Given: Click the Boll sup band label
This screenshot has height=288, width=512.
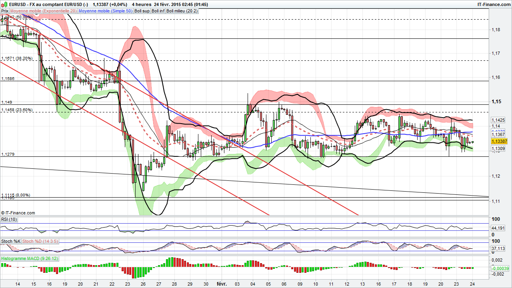Looking at the screenshot, I should [142, 11].
